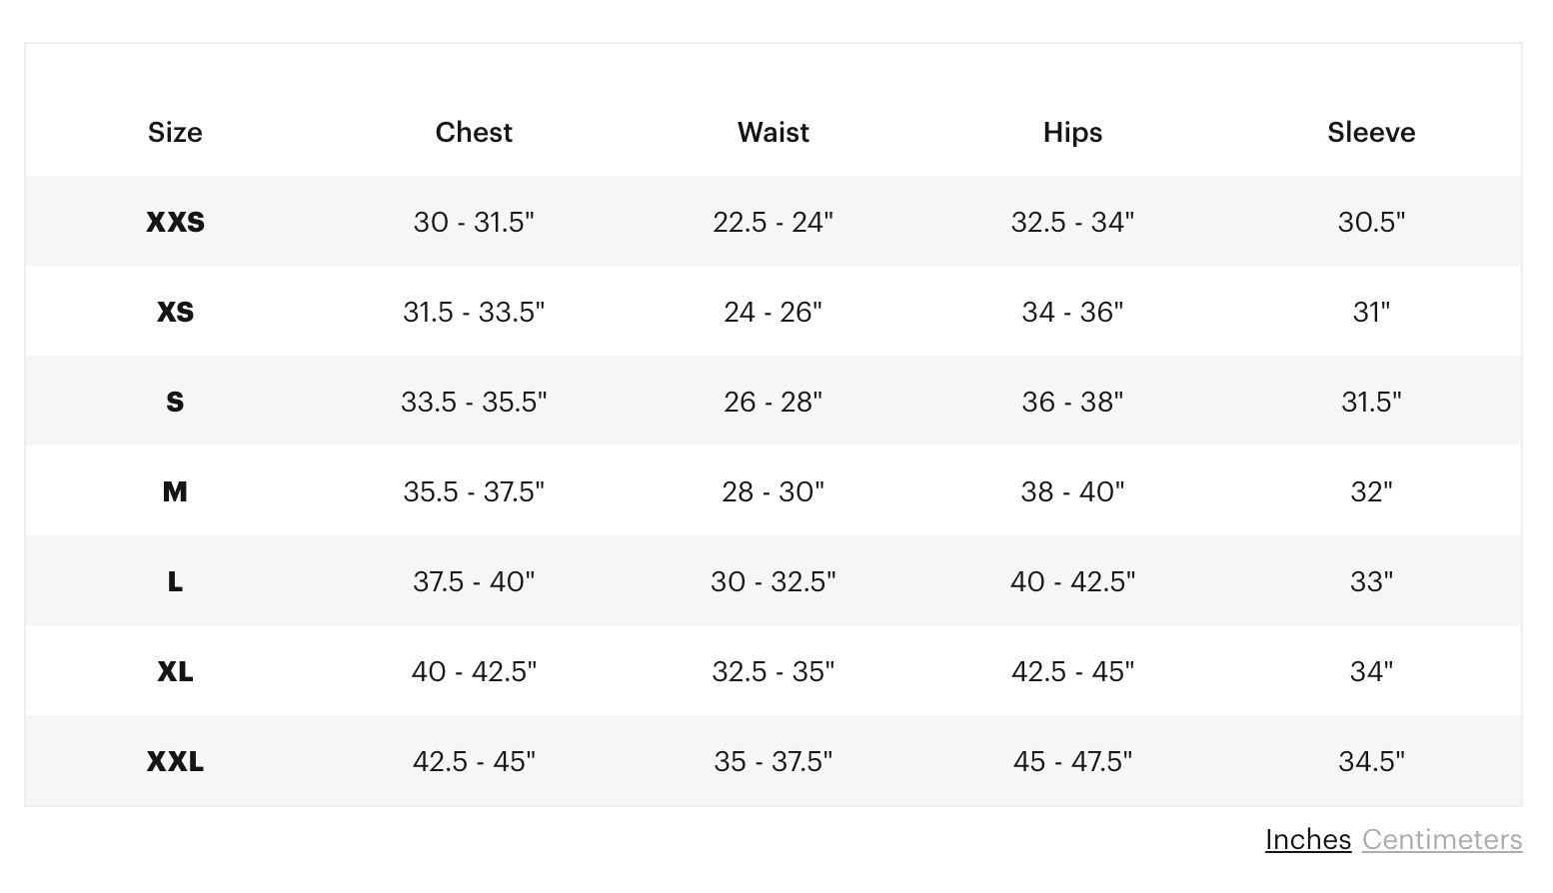This screenshot has width=1553, height=893.
Task: Select the XS size row label
Action: click(175, 312)
